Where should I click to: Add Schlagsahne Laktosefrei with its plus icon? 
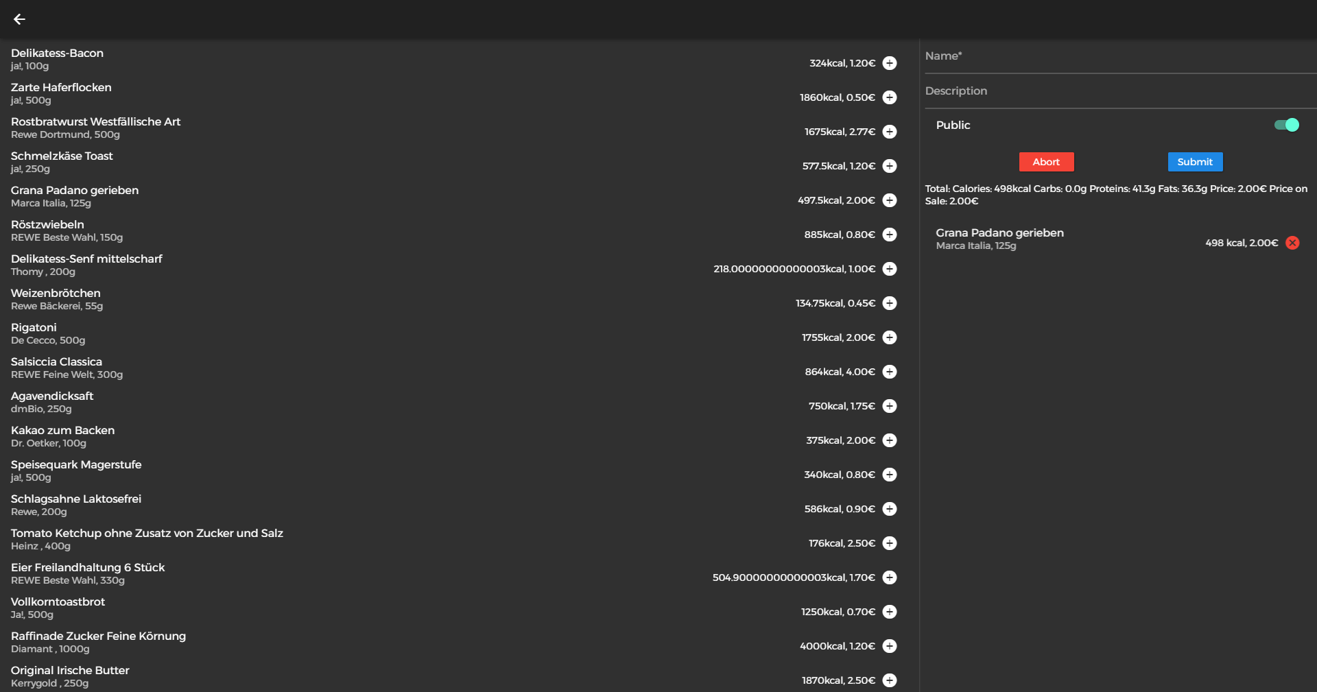(890, 509)
